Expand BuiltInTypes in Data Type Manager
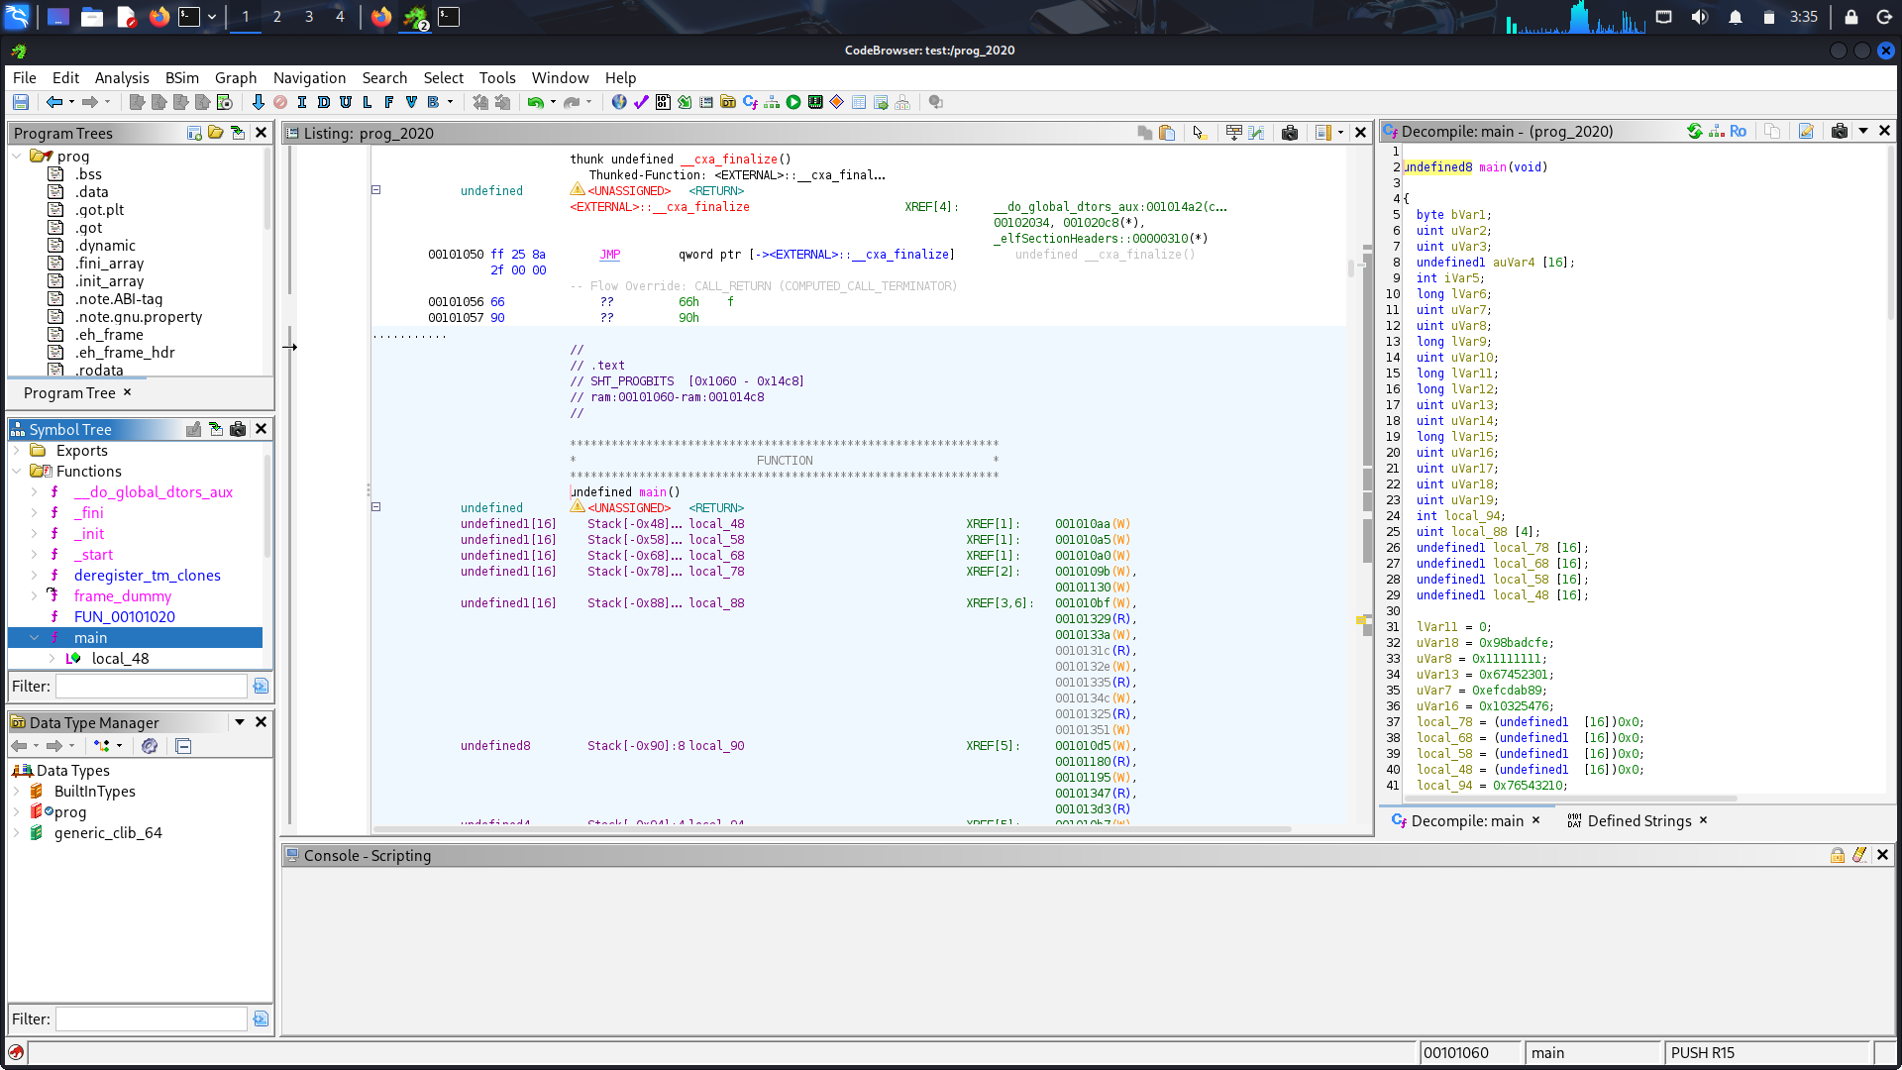Image resolution: width=1902 pixels, height=1070 pixels. (17, 792)
